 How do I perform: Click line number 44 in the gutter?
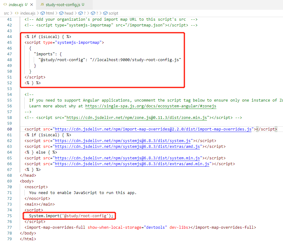point(9,37)
